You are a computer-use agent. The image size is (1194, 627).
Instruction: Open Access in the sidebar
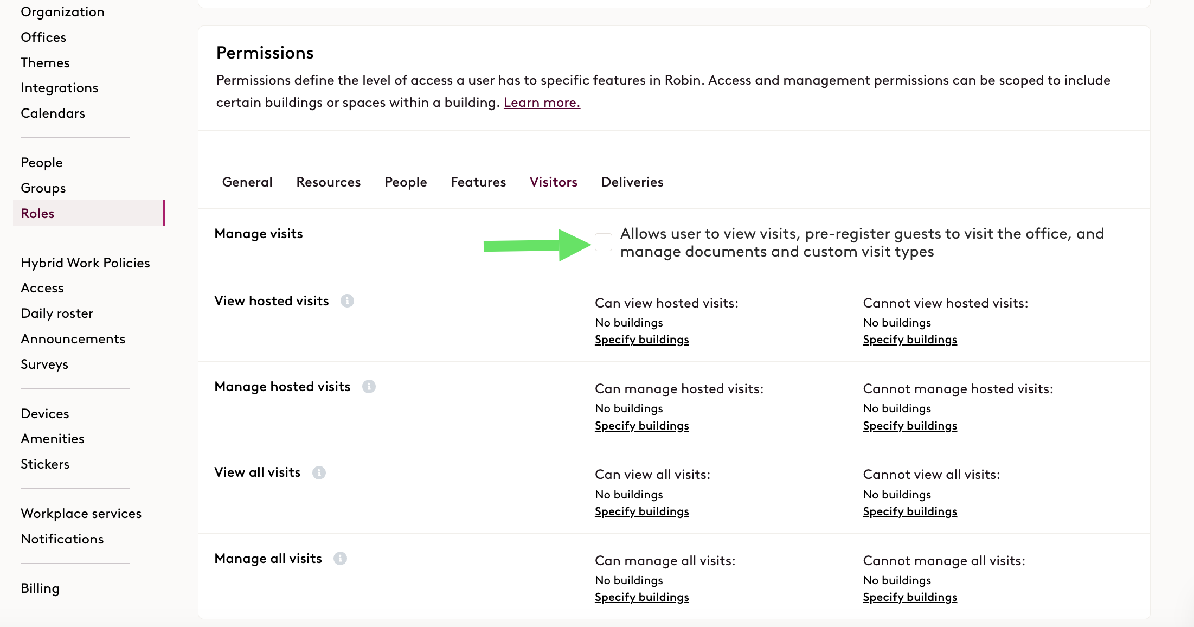42,288
